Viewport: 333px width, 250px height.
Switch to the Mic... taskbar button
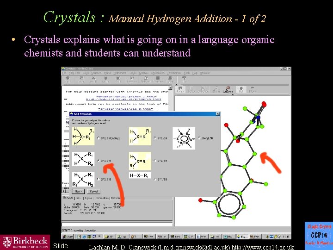(x=228, y=236)
